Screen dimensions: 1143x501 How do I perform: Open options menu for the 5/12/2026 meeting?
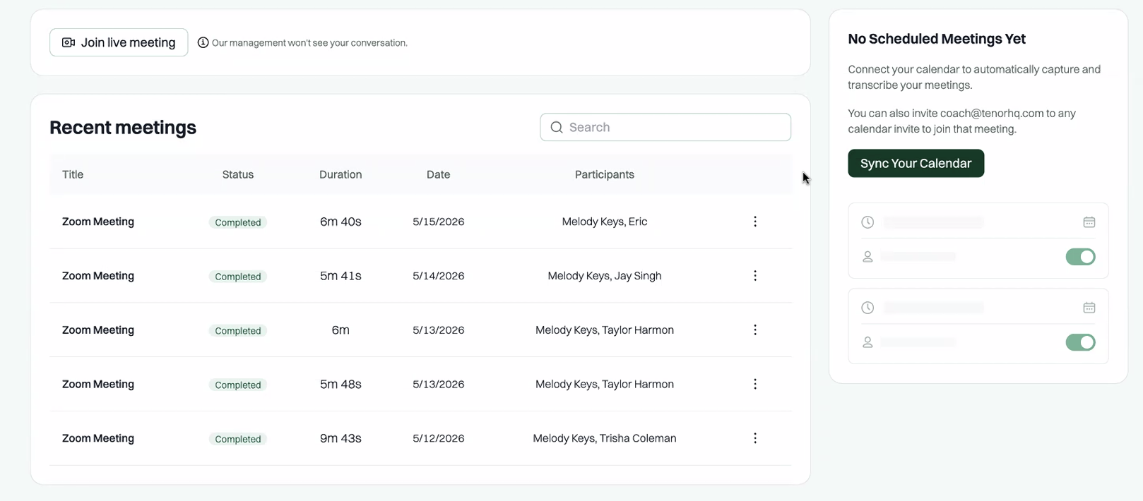point(755,438)
